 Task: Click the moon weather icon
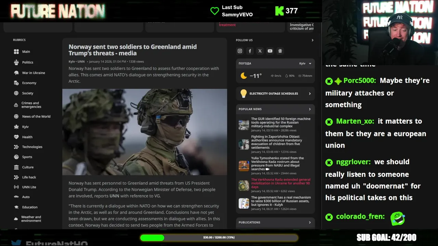244,76
